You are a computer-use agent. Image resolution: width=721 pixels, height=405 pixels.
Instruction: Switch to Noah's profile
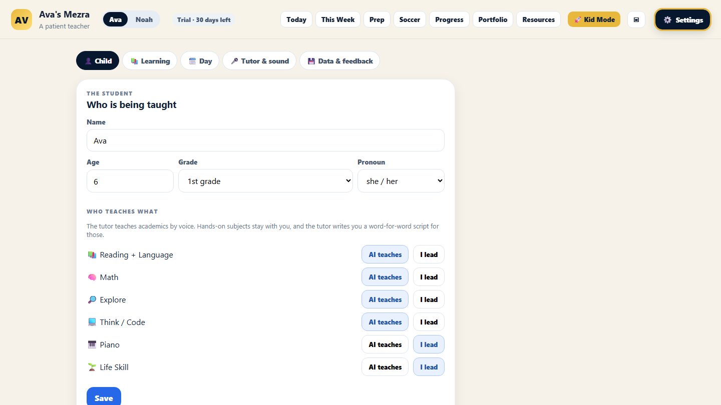144,19
